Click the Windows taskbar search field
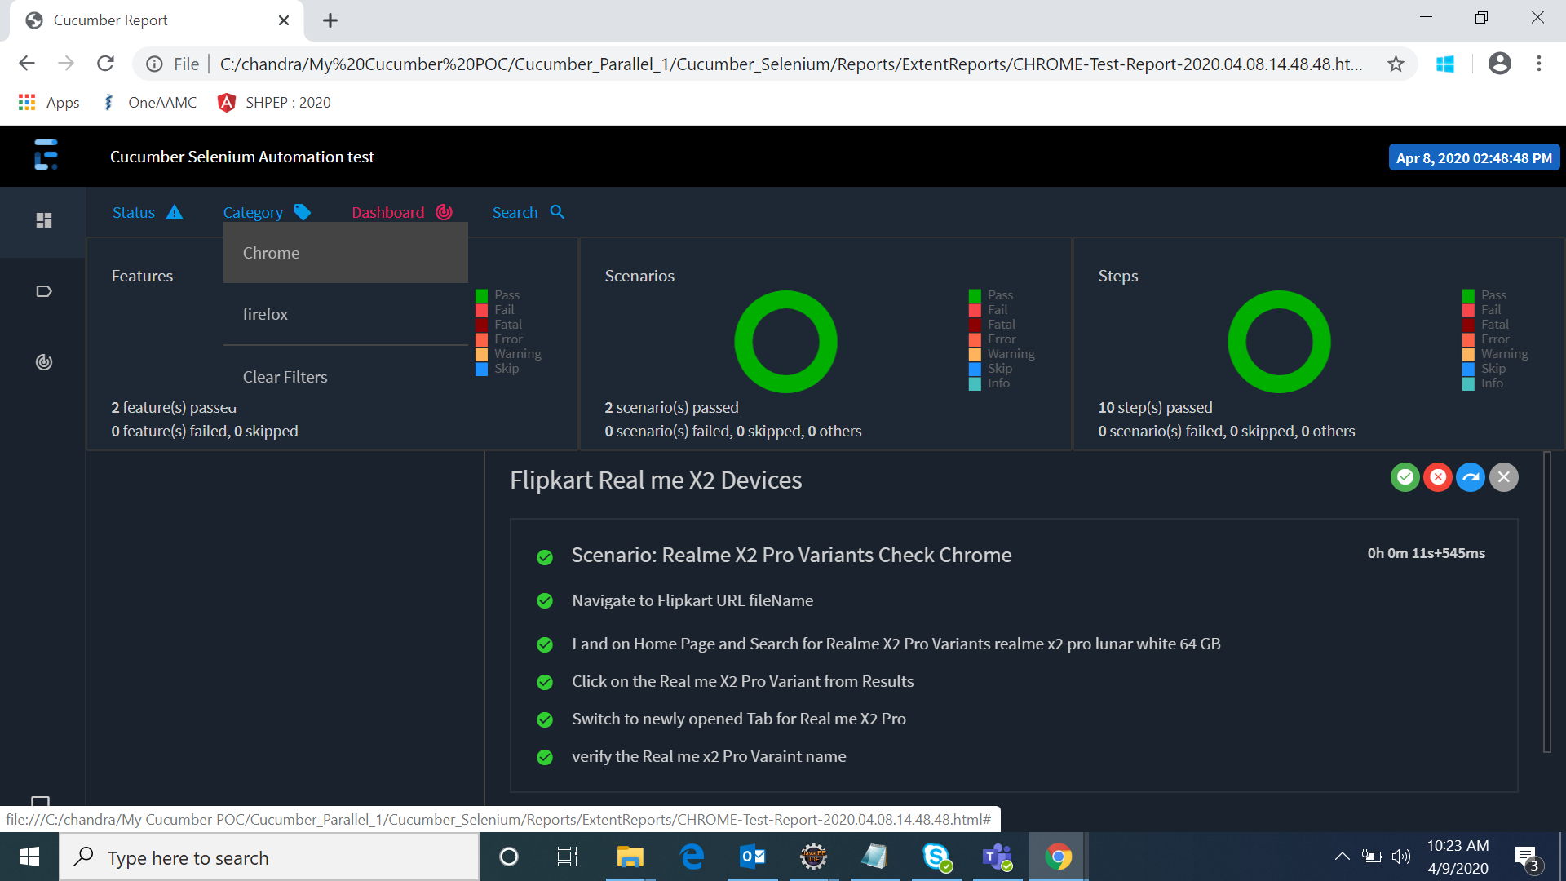Viewport: 1566px width, 881px height. (x=269, y=857)
